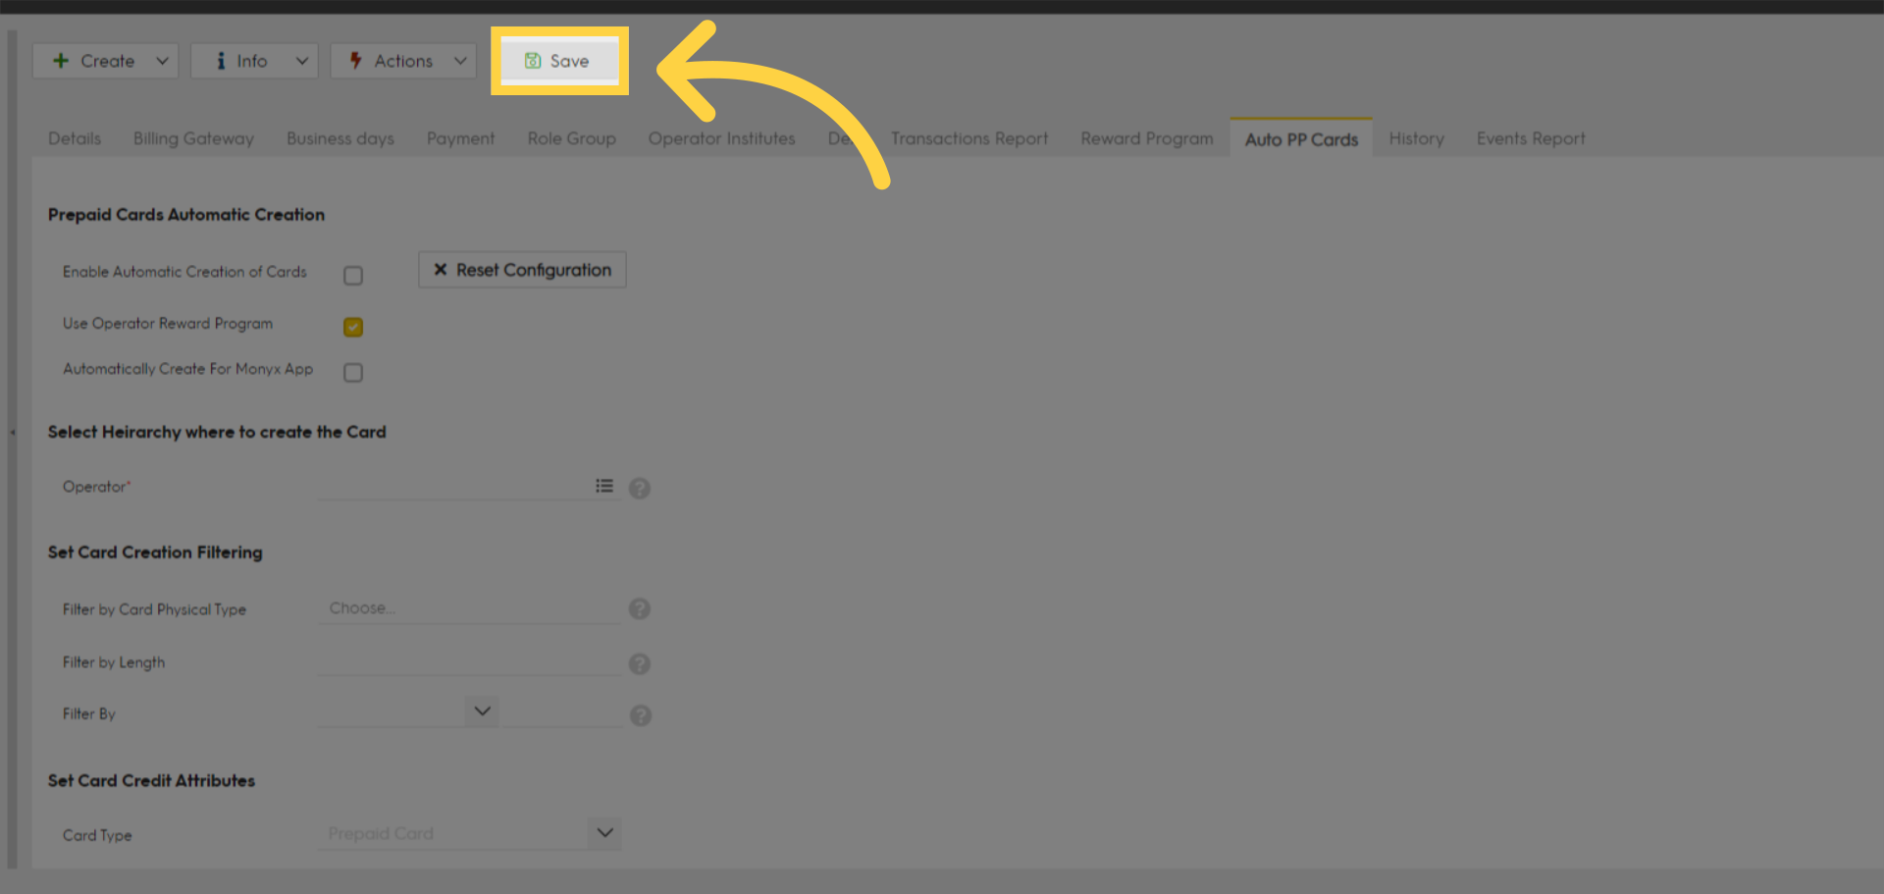Show help for the Operator field

coord(640,488)
